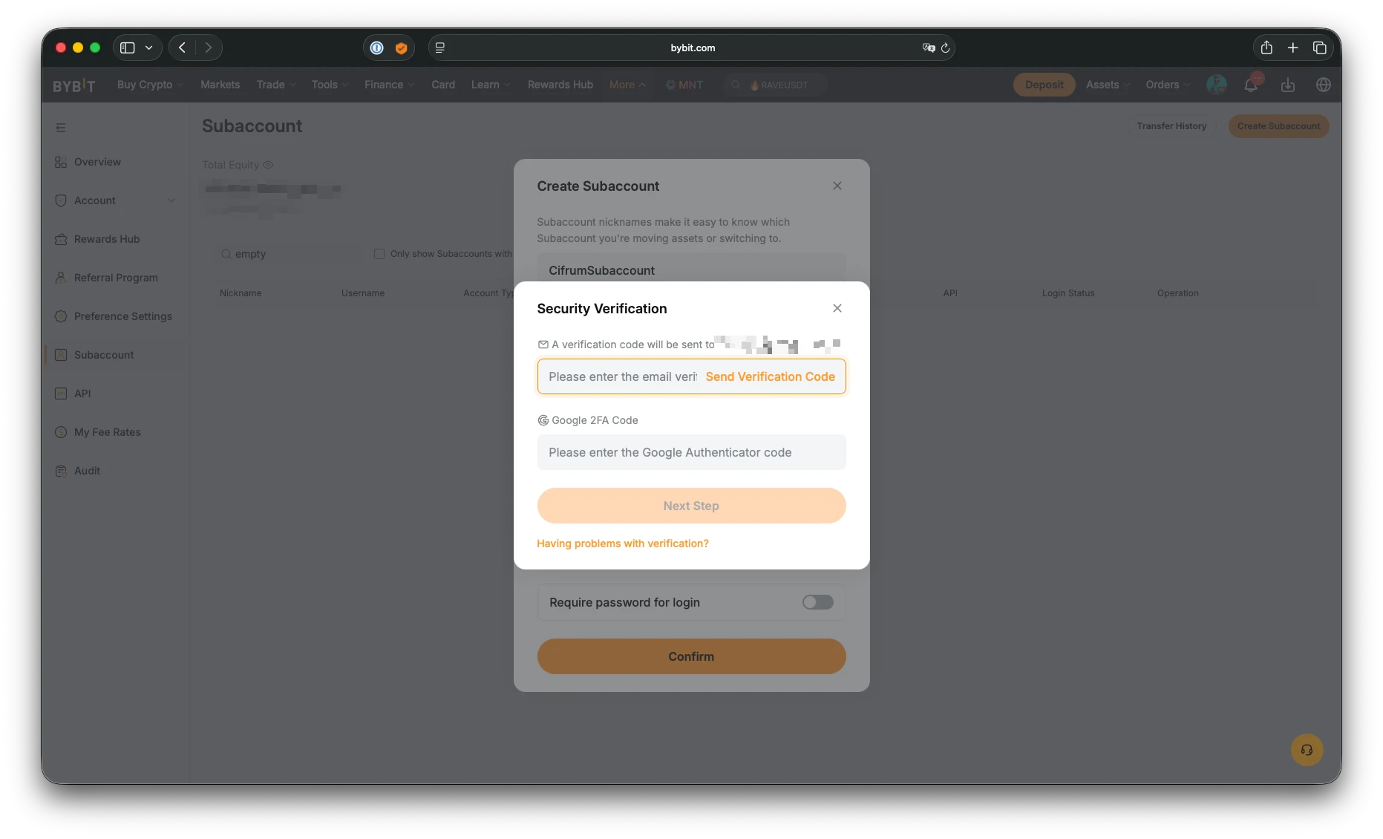Expand the Tools dropdown

coord(330,85)
